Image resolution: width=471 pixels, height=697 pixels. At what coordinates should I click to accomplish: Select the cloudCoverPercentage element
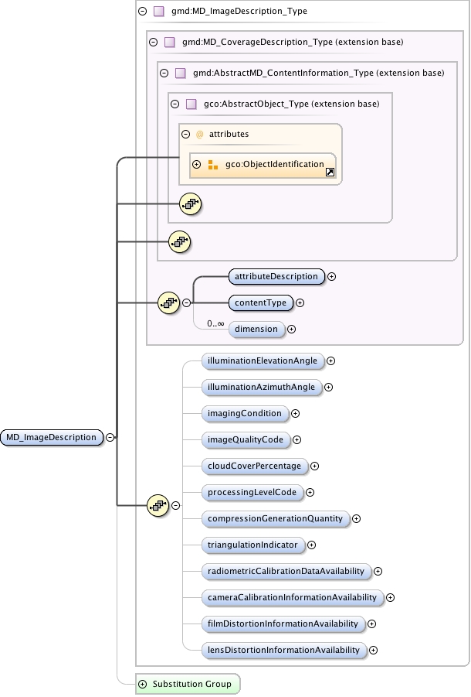point(255,466)
